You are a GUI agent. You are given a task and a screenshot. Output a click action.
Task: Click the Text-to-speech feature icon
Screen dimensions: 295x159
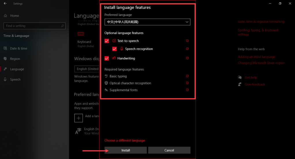coord(114,41)
